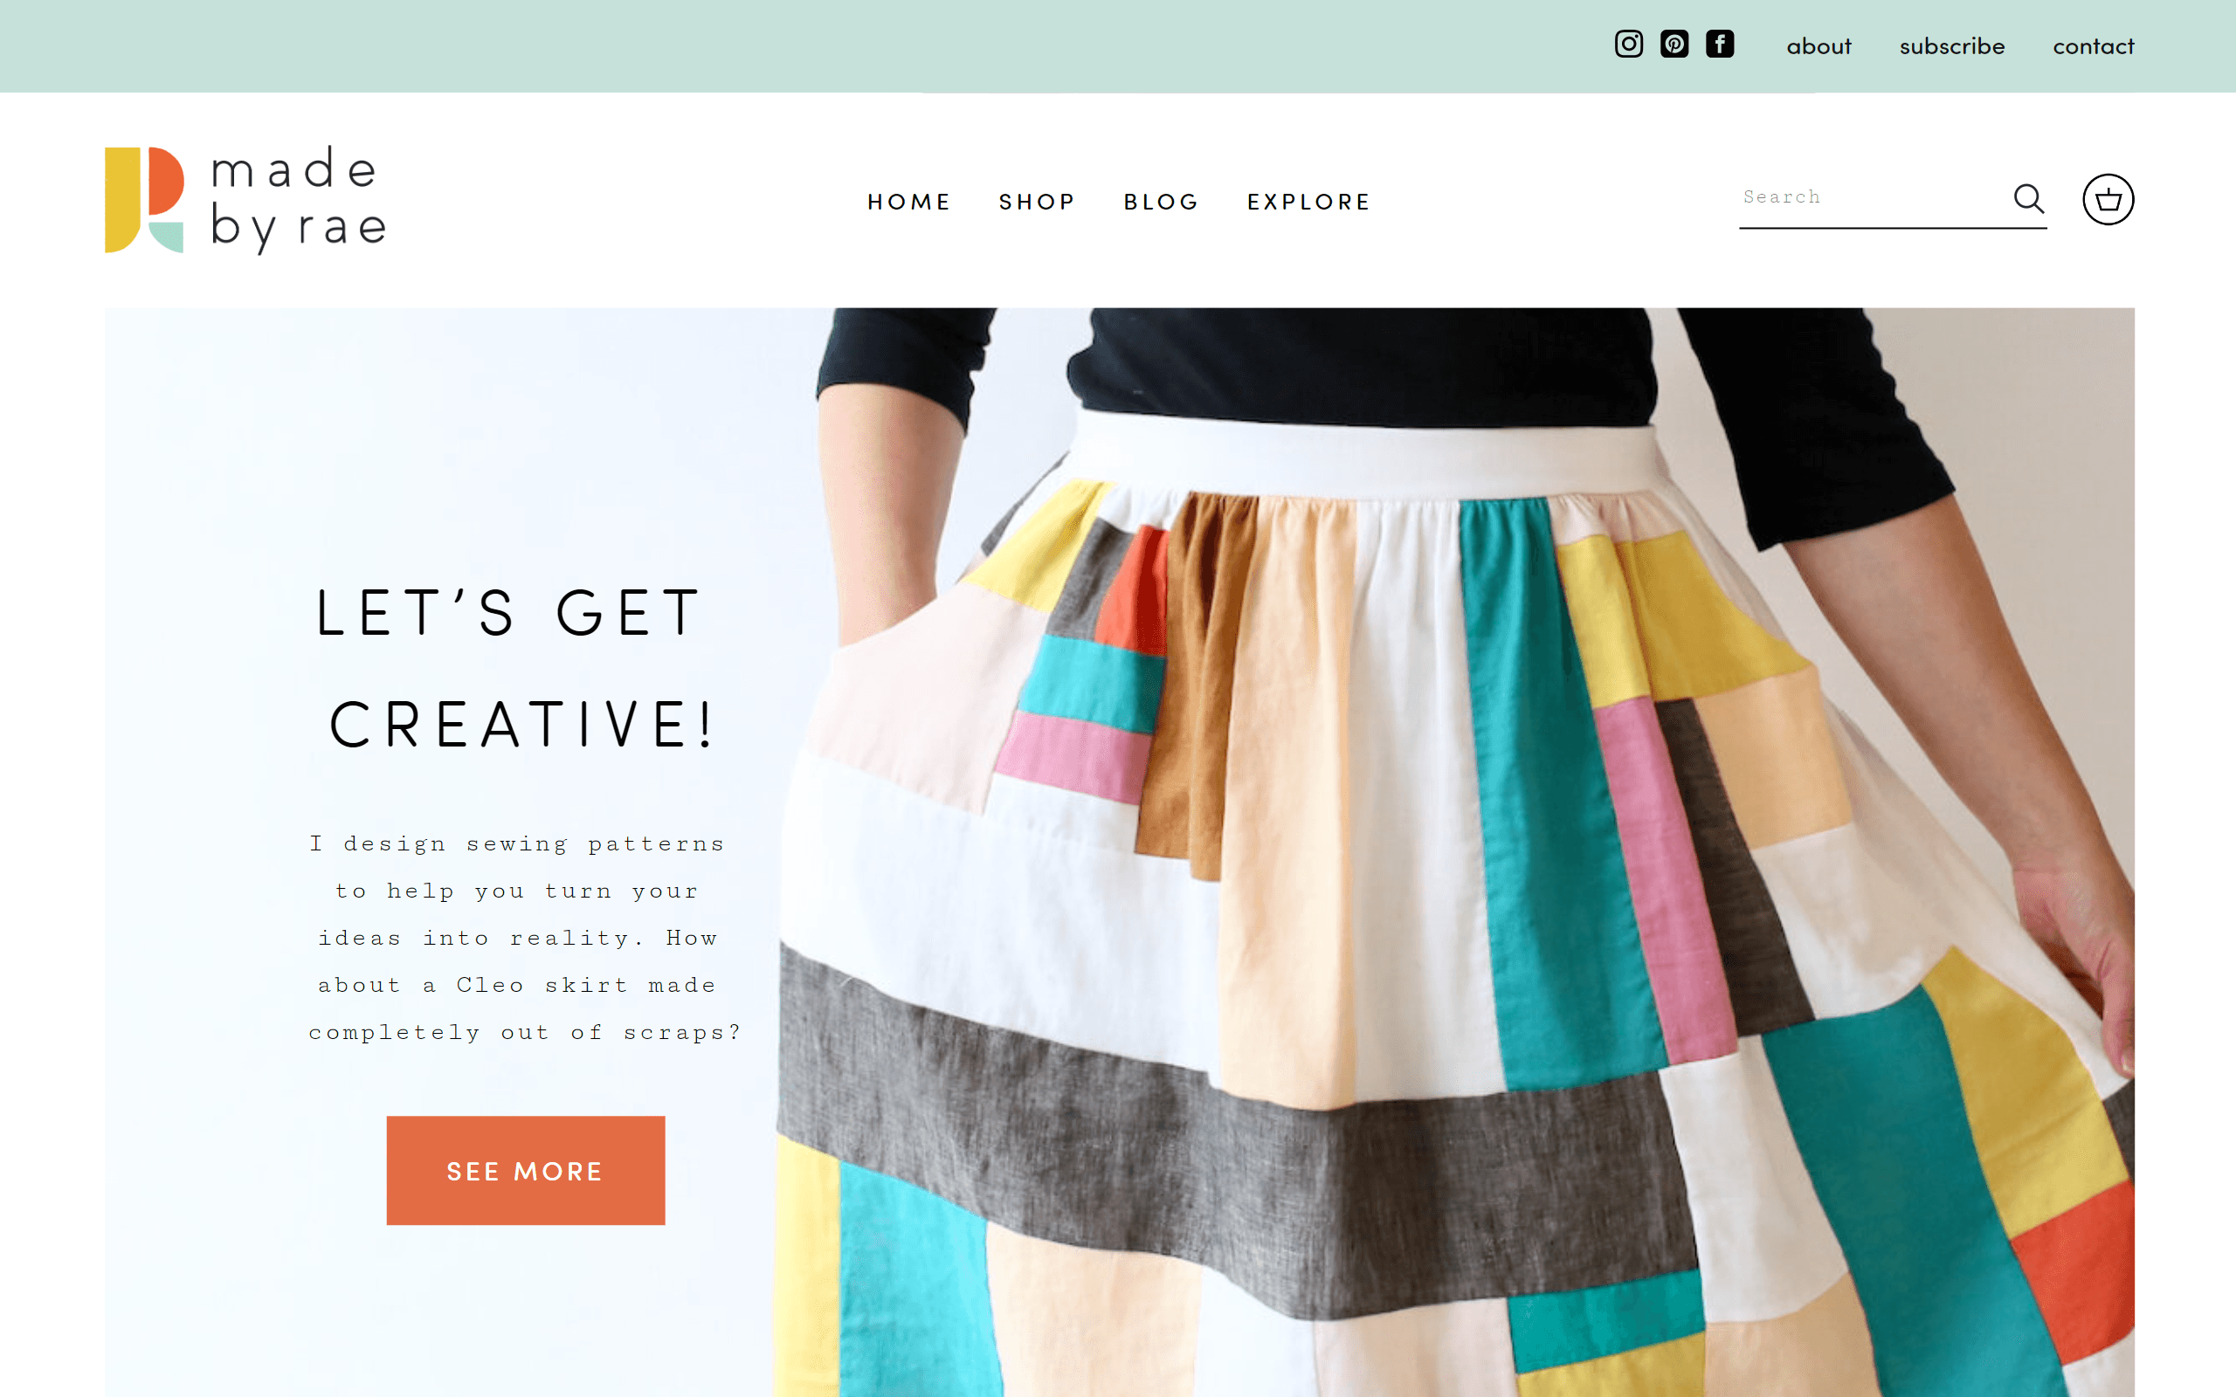This screenshot has width=2236, height=1397.
Task: Open the shopping basket cart icon
Action: pos(2108,200)
